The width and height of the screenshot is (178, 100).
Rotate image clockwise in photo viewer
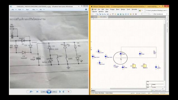63,92
